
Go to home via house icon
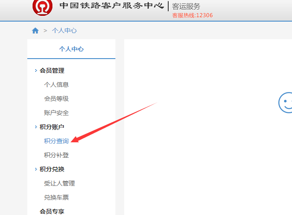point(35,30)
